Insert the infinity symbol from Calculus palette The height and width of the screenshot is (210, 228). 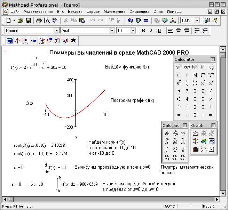point(183,133)
